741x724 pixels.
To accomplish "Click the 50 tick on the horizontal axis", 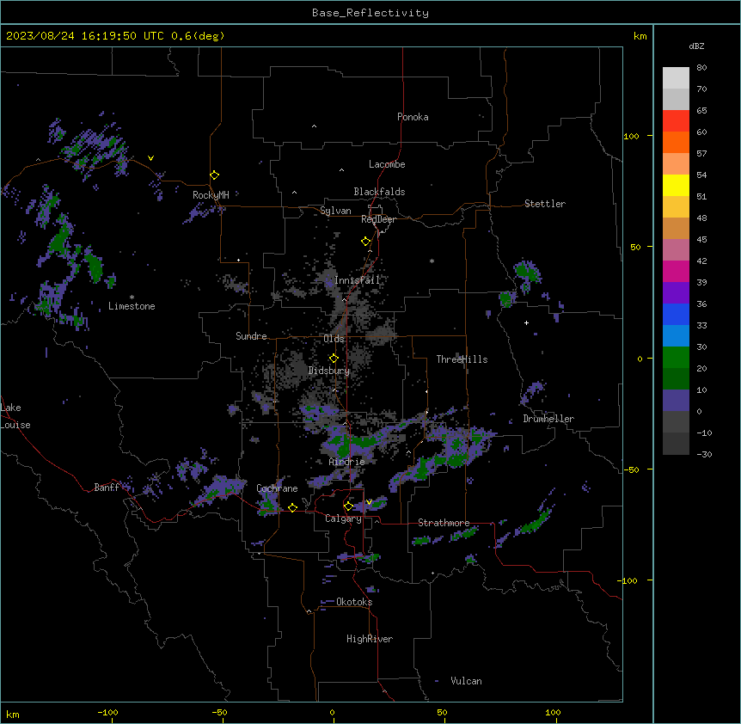I will pos(442,712).
